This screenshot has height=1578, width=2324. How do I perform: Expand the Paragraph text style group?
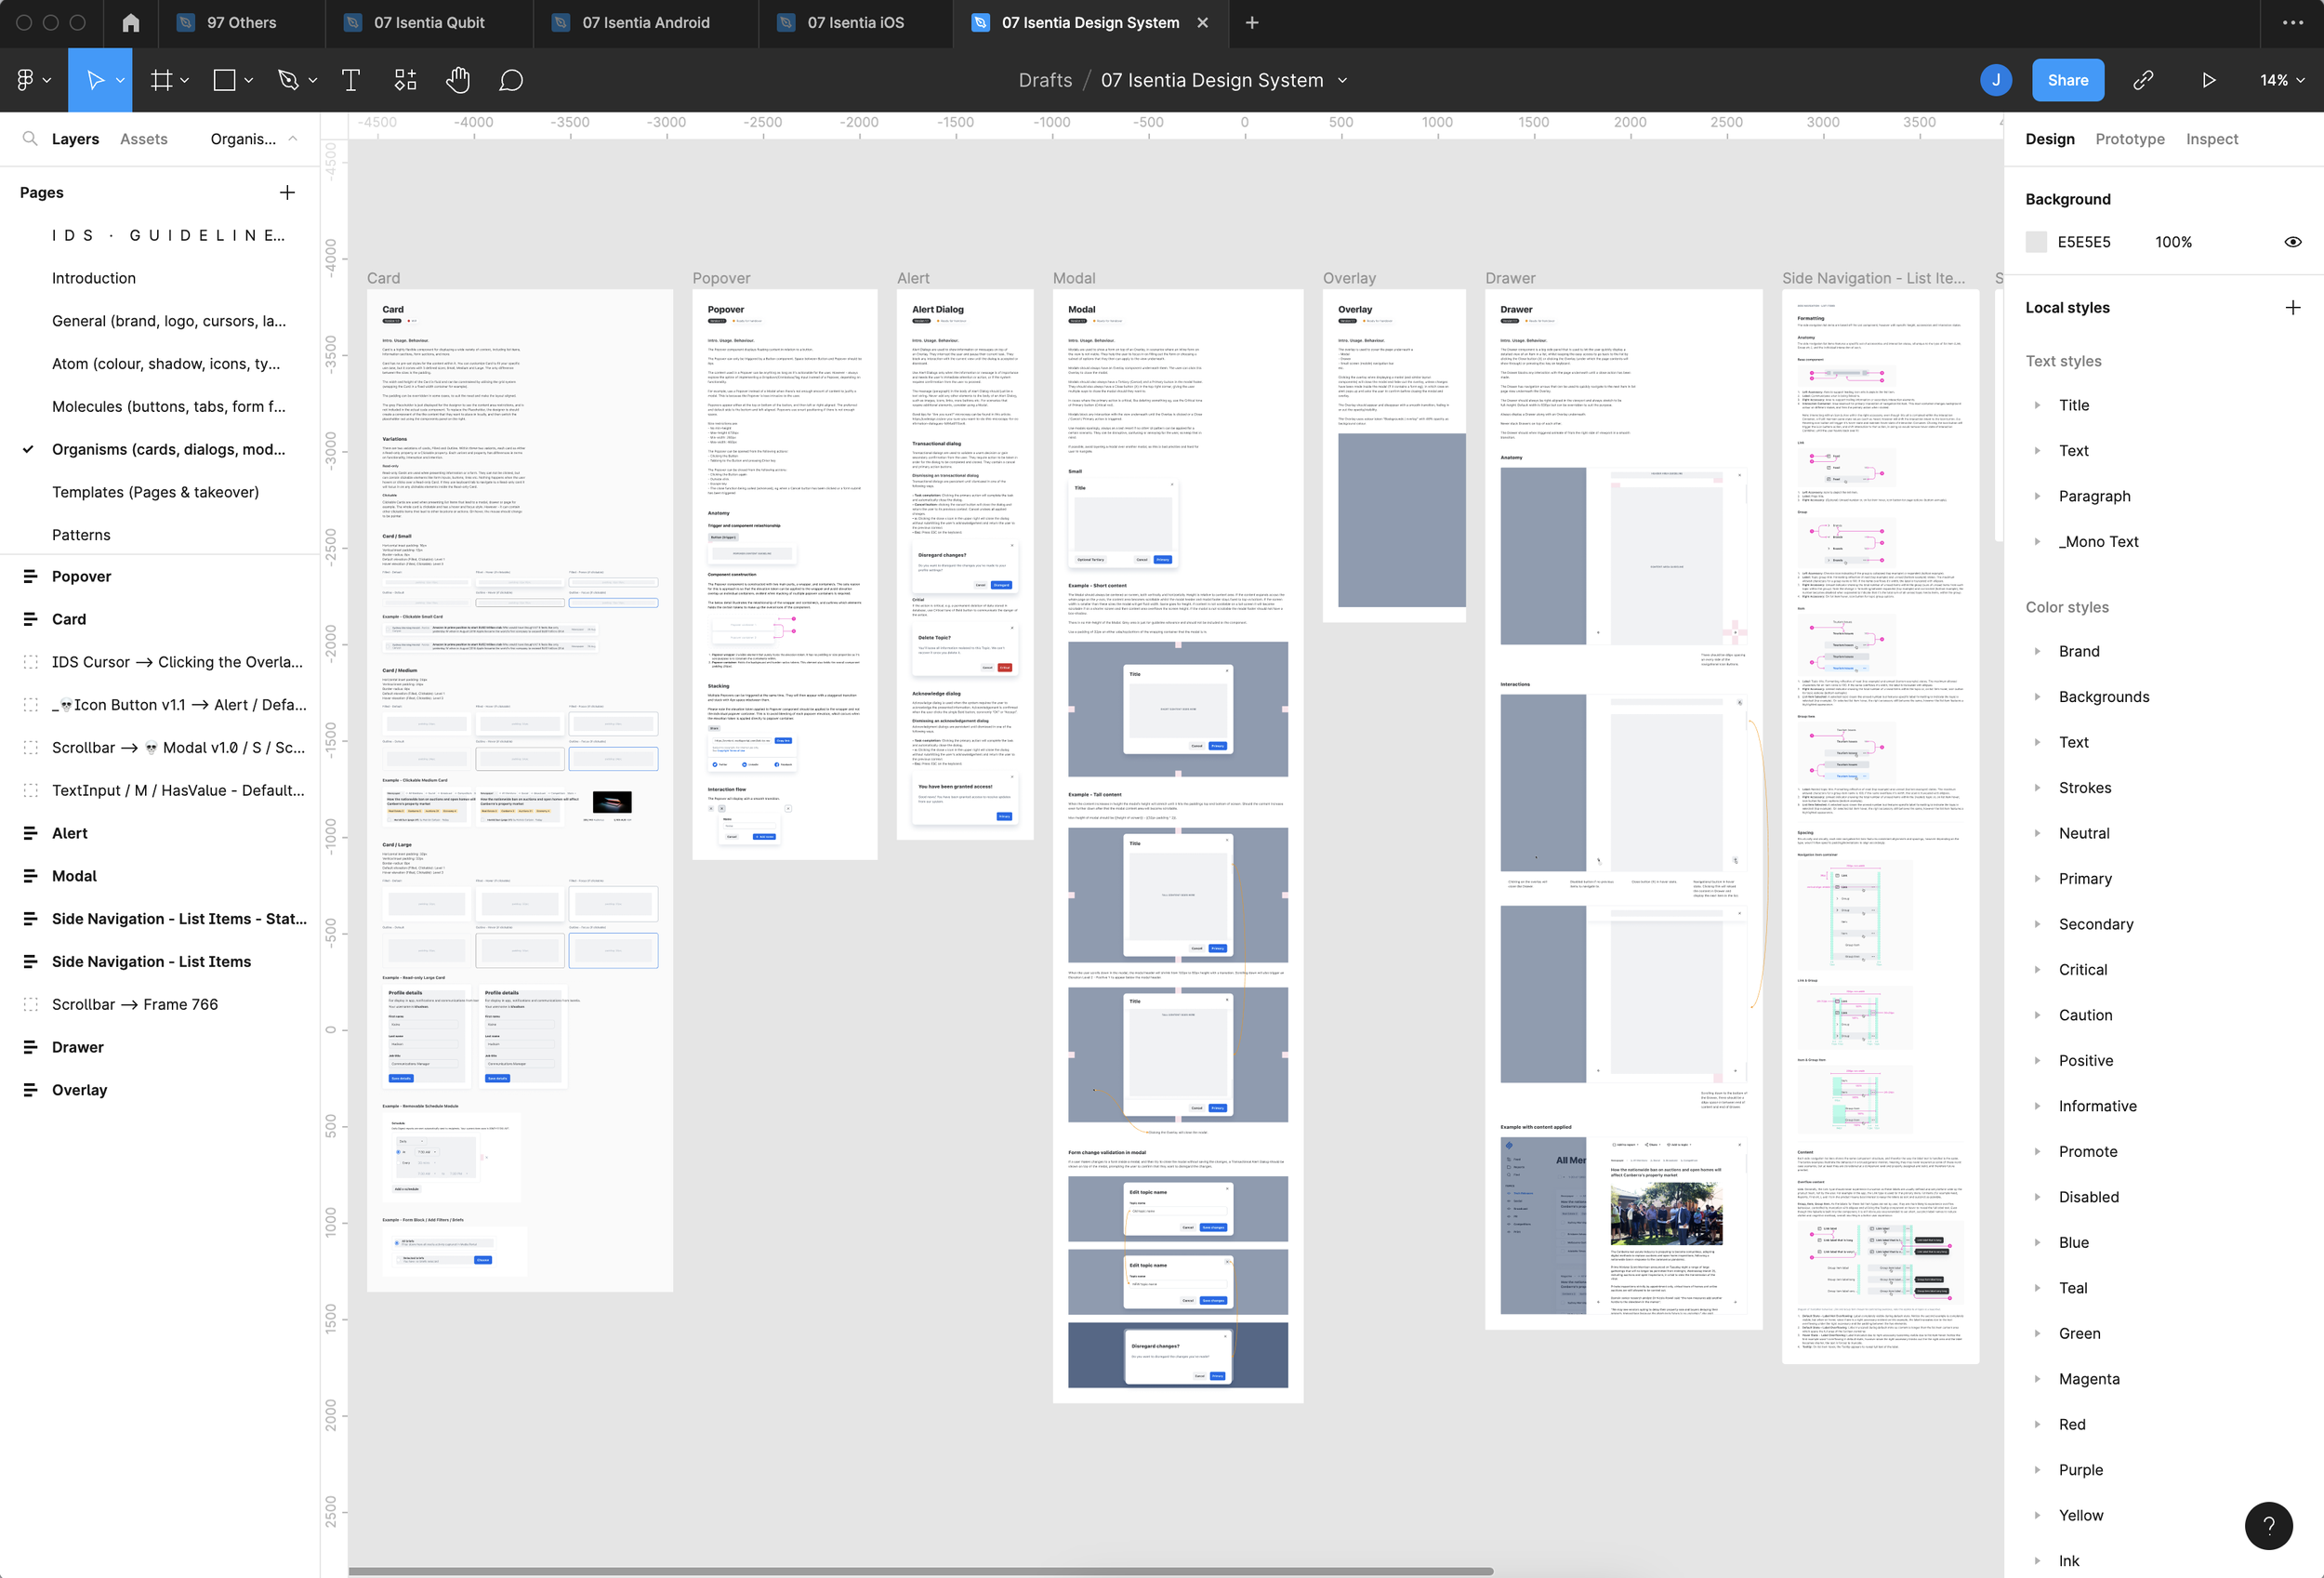click(2037, 496)
